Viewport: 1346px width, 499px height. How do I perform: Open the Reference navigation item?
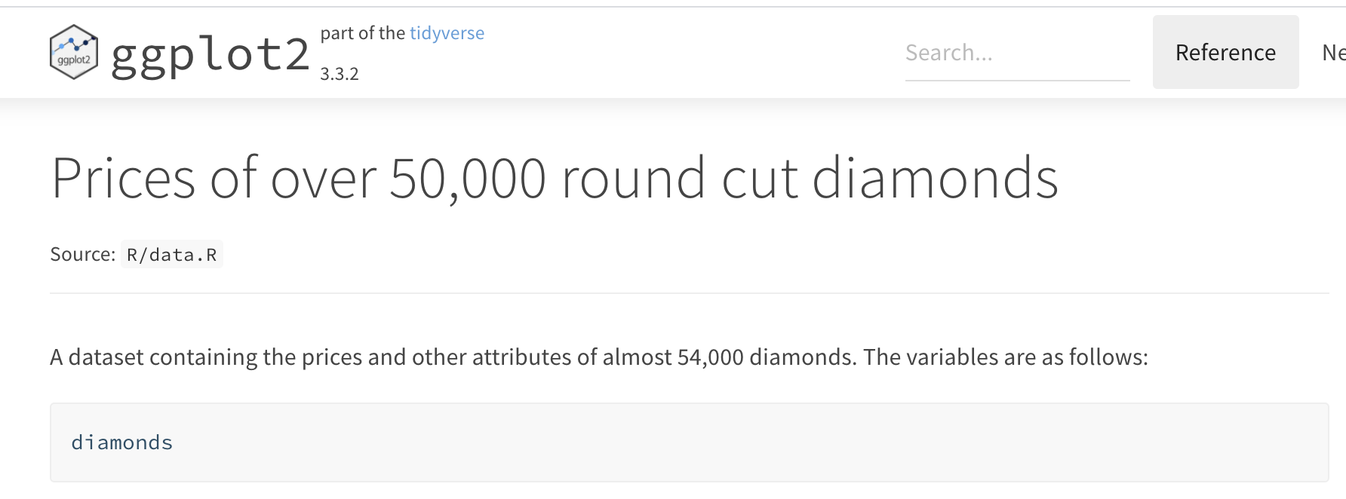(1225, 53)
